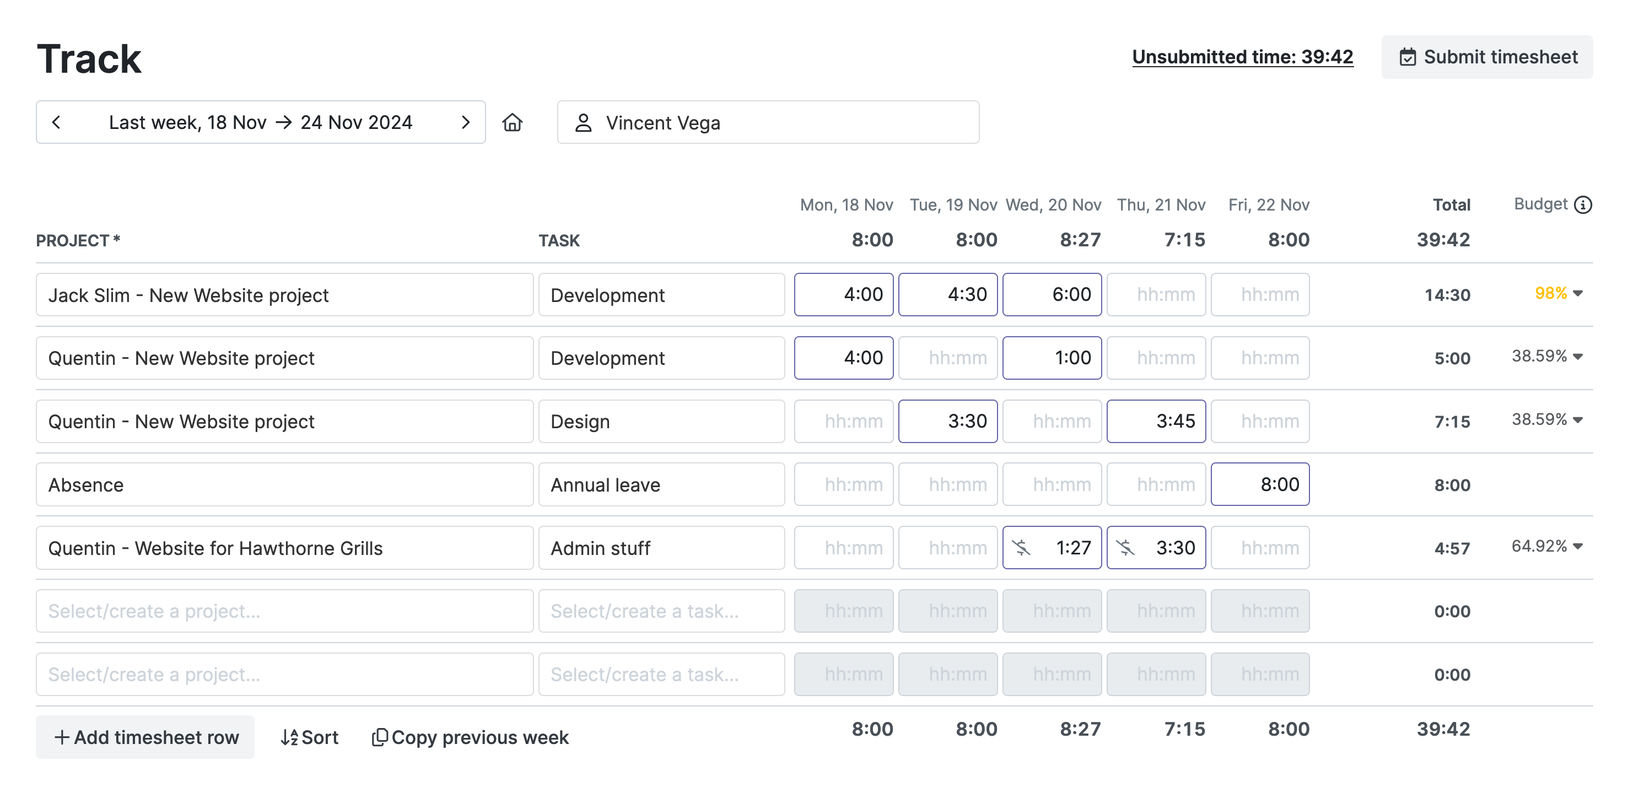The image size is (1639, 798).
Task: Click non-billable icon in 3:30 Thursday cell
Action: pyautogui.click(x=1125, y=547)
